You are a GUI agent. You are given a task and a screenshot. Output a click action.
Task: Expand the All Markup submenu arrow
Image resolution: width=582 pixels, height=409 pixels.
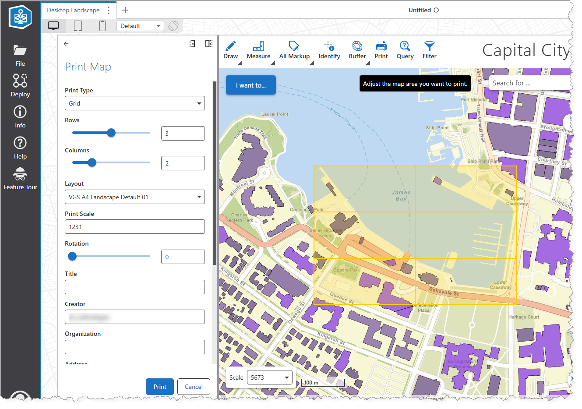click(312, 63)
